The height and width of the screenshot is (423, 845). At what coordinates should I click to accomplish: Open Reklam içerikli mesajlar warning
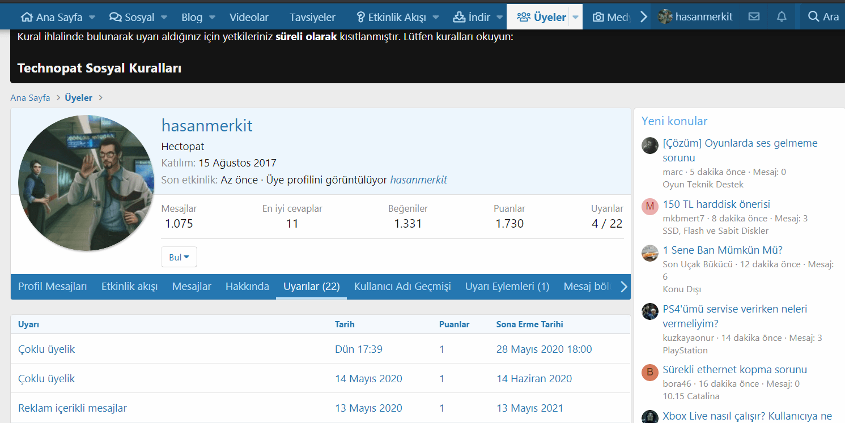point(73,408)
